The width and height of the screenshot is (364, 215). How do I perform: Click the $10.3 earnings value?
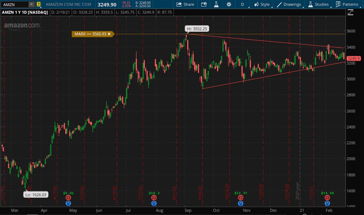tap(154, 193)
